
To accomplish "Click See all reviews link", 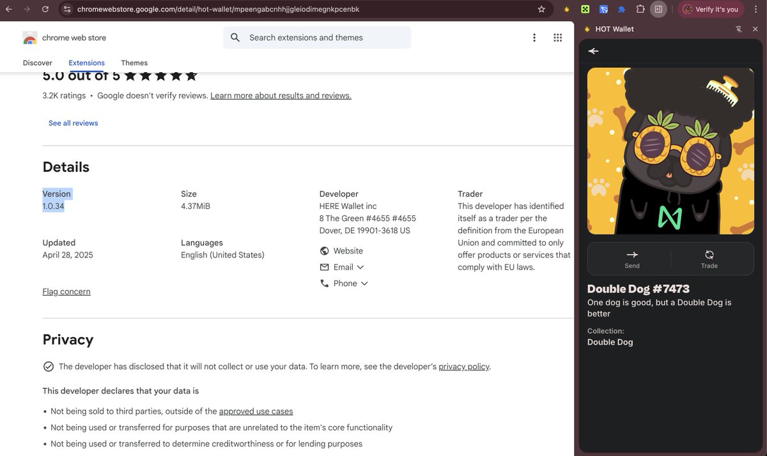I will [74, 123].
